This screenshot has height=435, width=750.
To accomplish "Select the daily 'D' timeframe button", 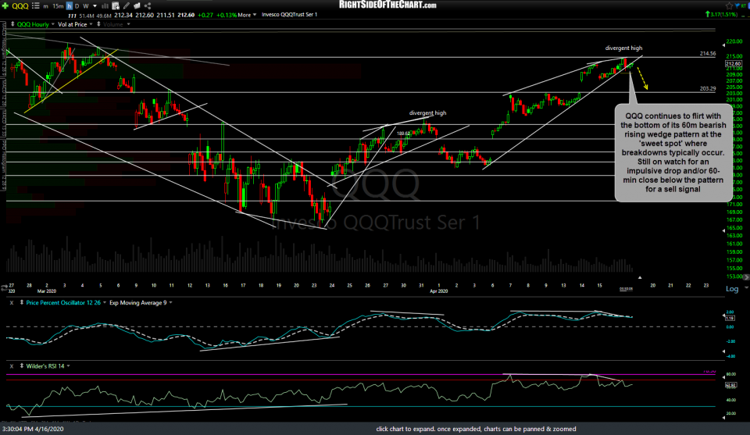I will coord(77,6).
